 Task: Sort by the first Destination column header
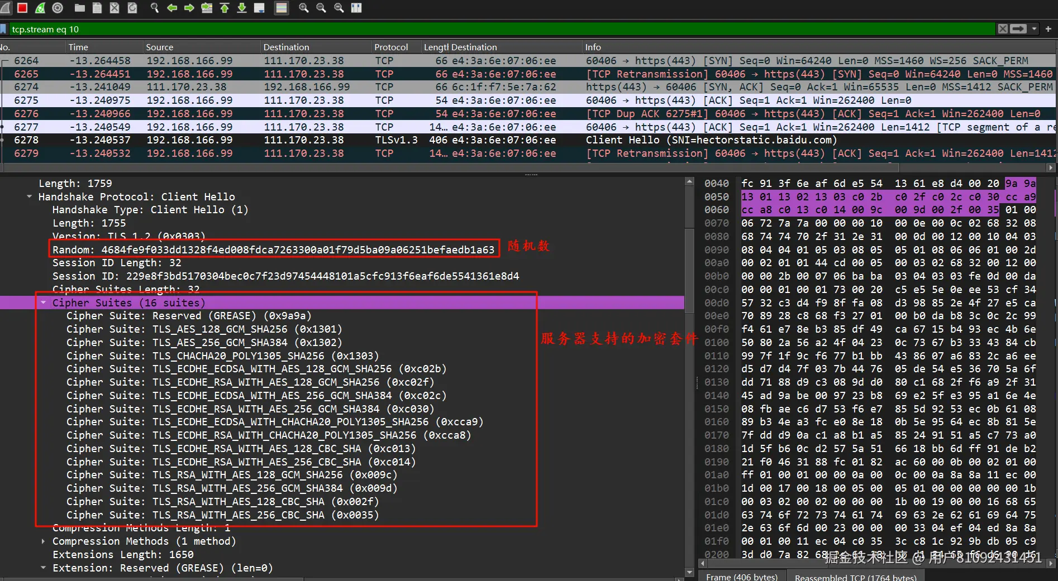[316, 47]
